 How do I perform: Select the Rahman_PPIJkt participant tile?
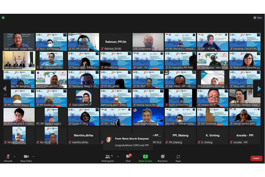[116, 42]
